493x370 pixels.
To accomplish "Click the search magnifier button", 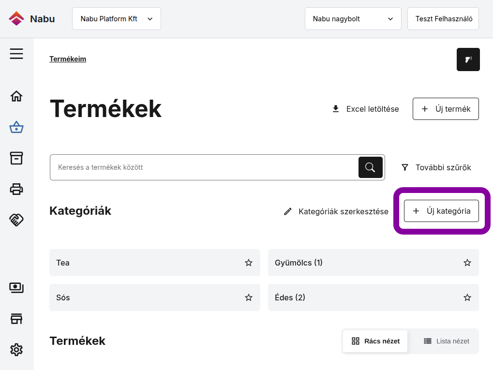I will pyautogui.click(x=371, y=167).
